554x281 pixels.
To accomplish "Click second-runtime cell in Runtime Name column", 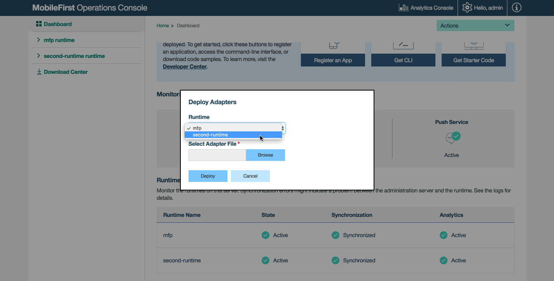I will pyautogui.click(x=182, y=260).
